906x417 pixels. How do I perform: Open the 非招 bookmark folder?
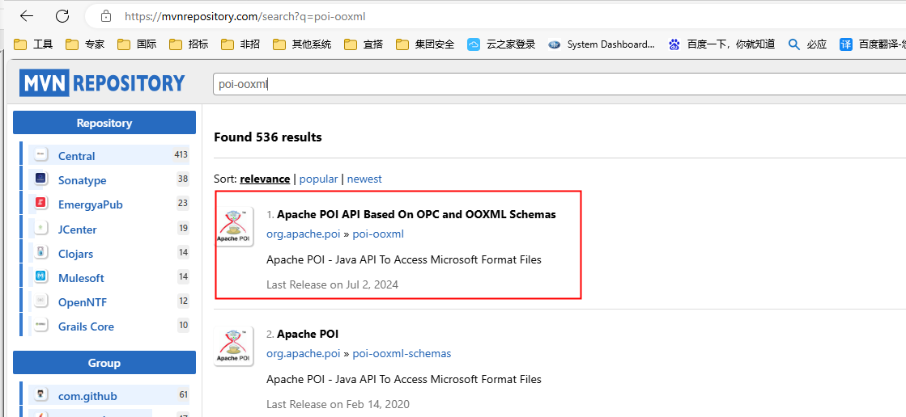tap(240, 44)
